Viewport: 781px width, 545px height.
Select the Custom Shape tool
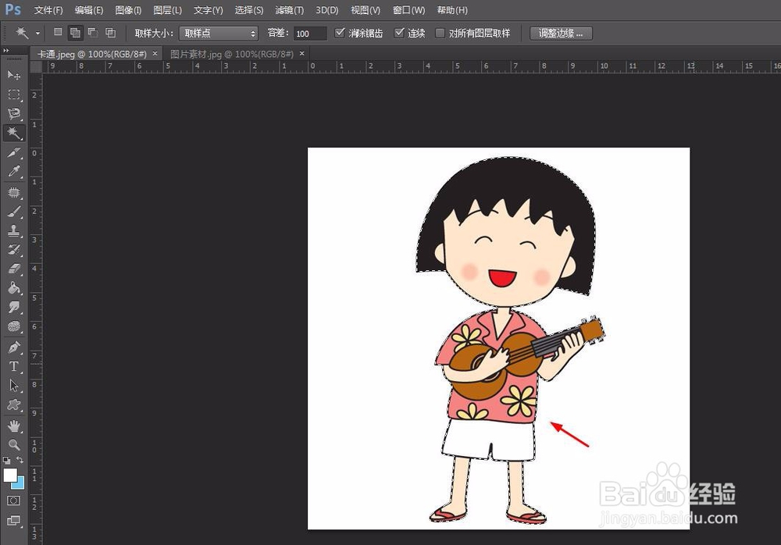click(x=14, y=405)
